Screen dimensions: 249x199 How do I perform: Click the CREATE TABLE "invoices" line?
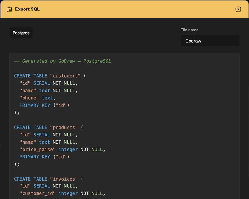point(48,179)
